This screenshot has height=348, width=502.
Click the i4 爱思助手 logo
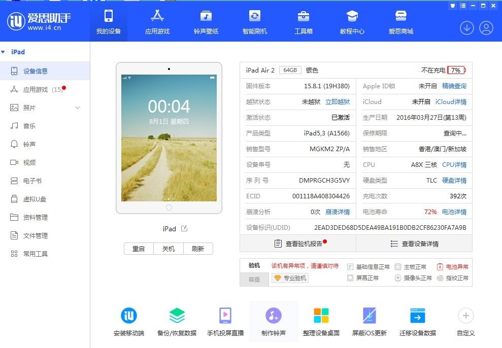click(x=39, y=21)
